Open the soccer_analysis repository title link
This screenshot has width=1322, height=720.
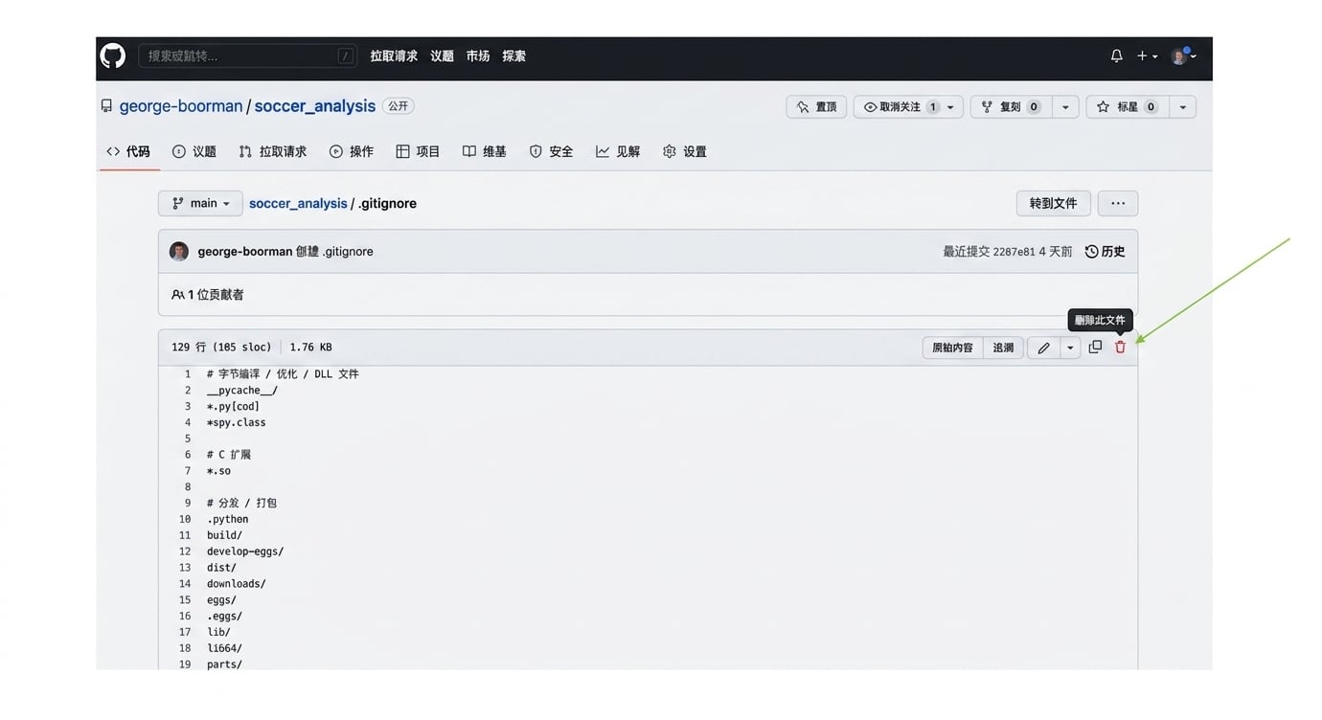[x=314, y=106]
